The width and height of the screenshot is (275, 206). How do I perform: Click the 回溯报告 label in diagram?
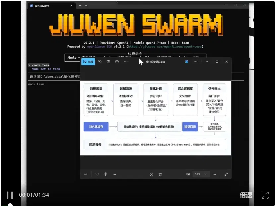(95, 144)
